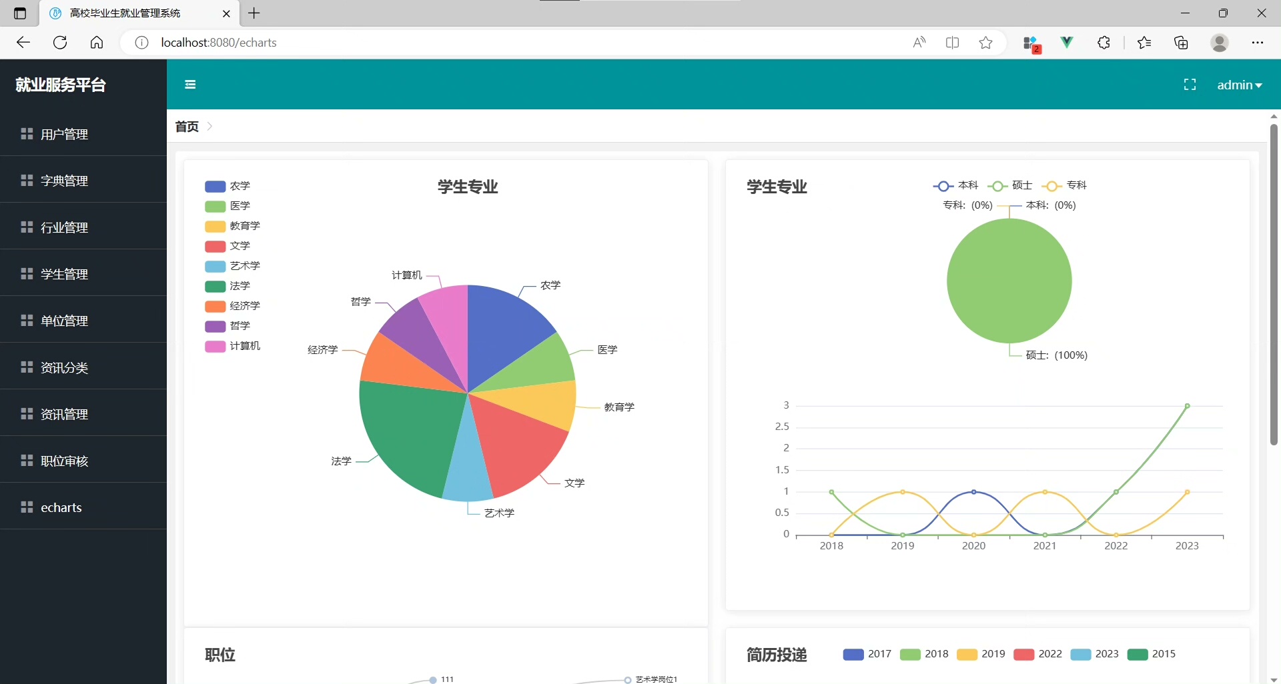Click the 硕士: (100%) pie label
1281x684 pixels.
pos(1056,355)
